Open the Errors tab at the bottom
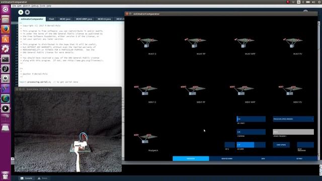 [x=42, y=178]
